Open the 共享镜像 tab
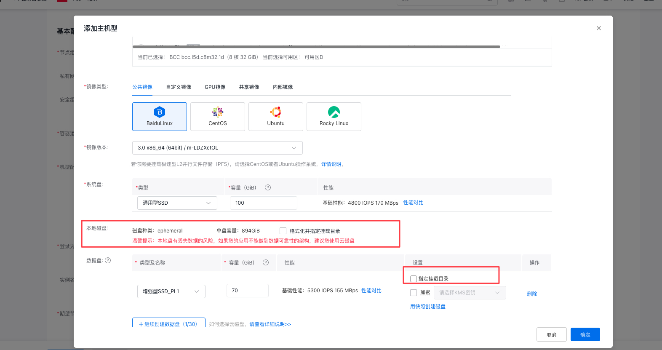This screenshot has width=662, height=350. click(249, 87)
